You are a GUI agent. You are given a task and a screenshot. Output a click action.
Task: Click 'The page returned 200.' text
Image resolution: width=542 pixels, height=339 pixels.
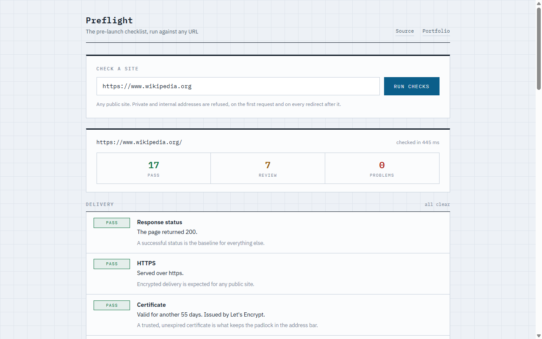[x=167, y=232]
